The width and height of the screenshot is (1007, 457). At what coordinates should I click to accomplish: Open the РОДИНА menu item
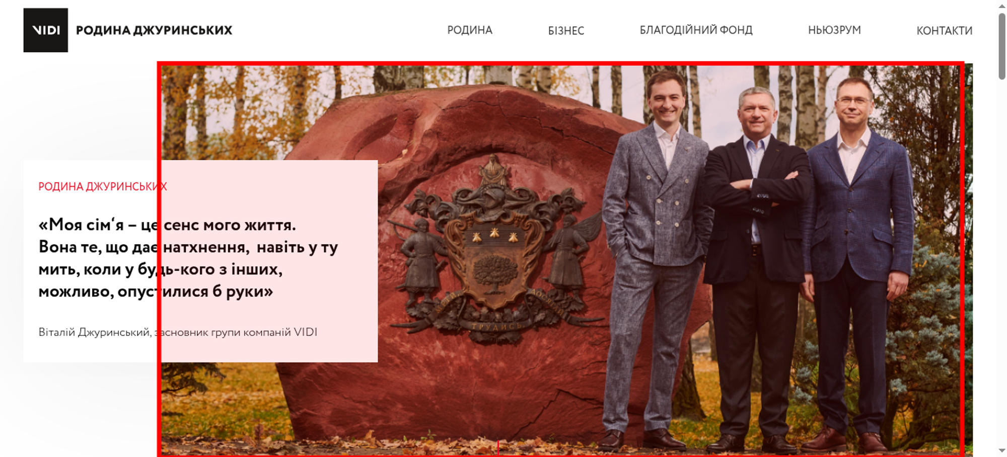tap(469, 30)
